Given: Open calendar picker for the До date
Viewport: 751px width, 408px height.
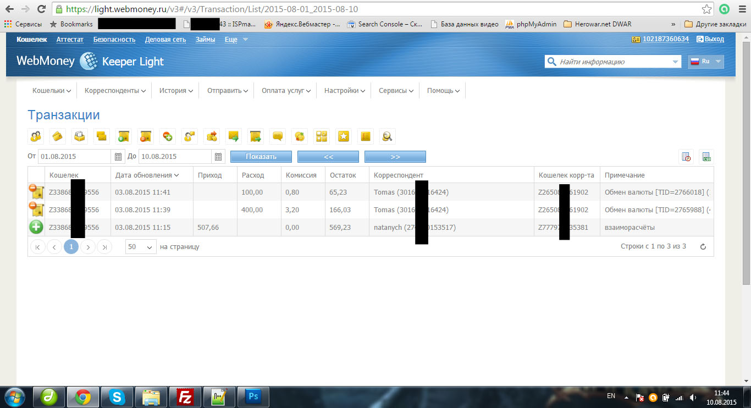Looking at the screenshot, I should point(219,157).
